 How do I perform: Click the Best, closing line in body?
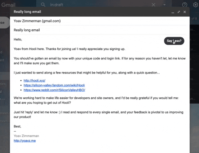point(18,126)
